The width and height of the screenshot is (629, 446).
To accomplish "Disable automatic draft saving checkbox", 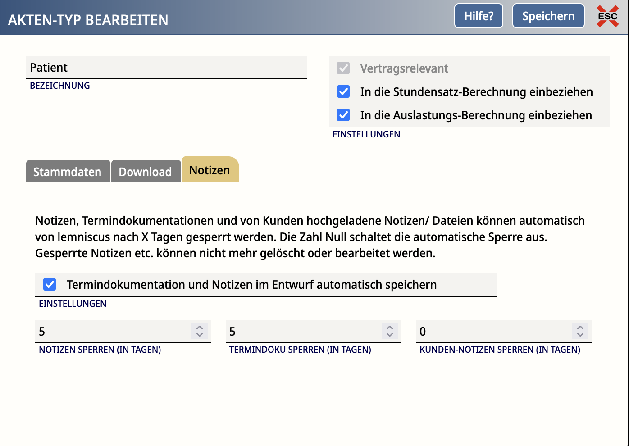I will point(50,284).
